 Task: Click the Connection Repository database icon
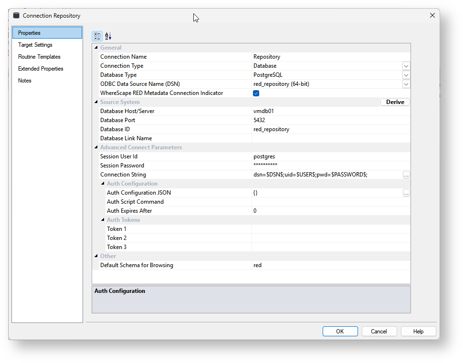coord(16,15)
